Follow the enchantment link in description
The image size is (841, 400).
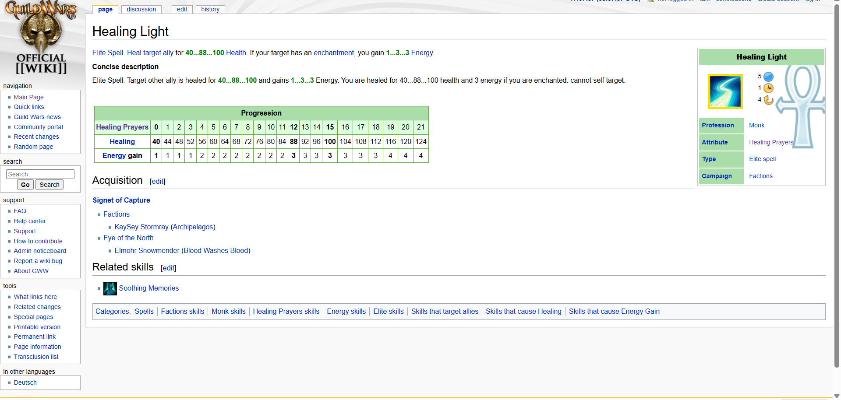coord(334,53)
